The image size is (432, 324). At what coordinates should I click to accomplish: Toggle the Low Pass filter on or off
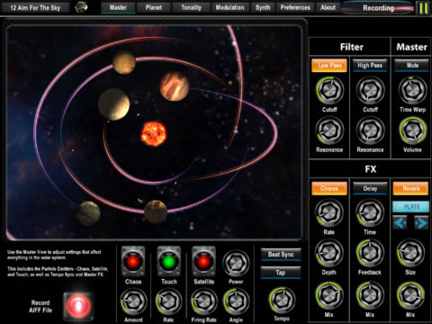click(329, 66)
